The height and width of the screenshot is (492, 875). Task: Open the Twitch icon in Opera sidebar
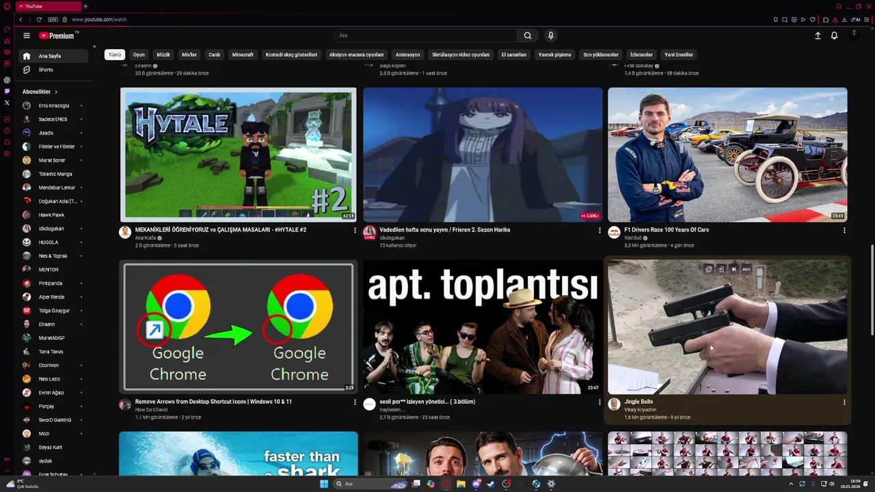[7, 91]
